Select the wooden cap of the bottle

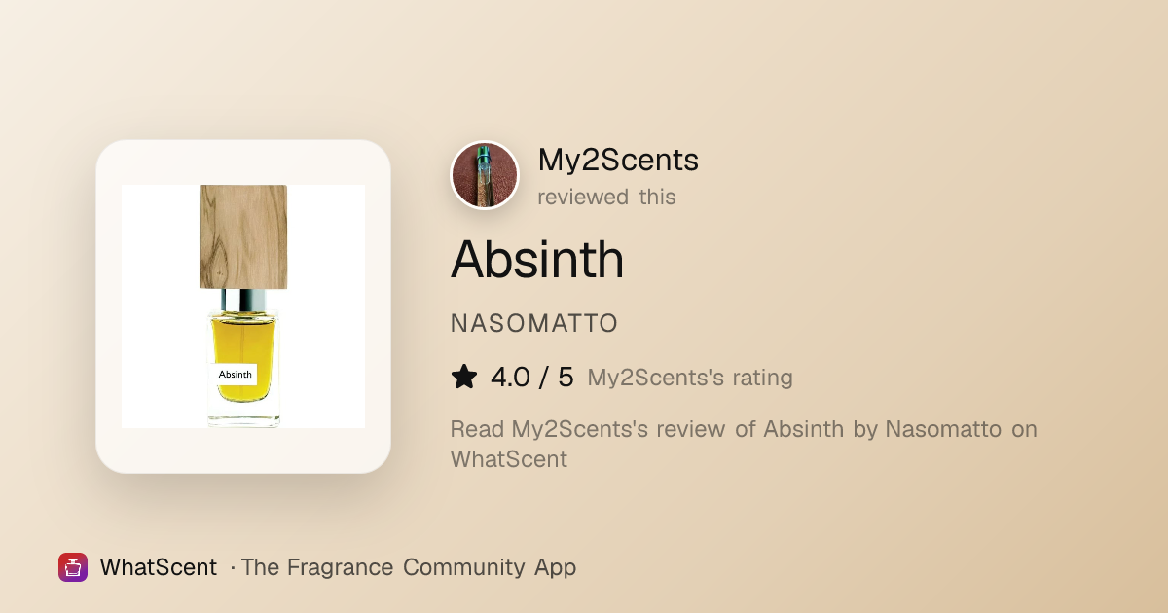(243, 236)
